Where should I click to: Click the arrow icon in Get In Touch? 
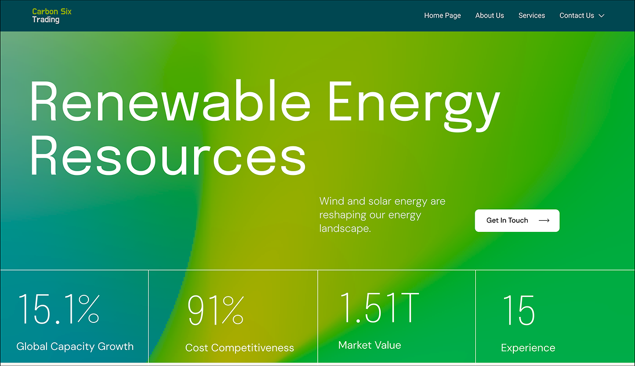point(544,221)
